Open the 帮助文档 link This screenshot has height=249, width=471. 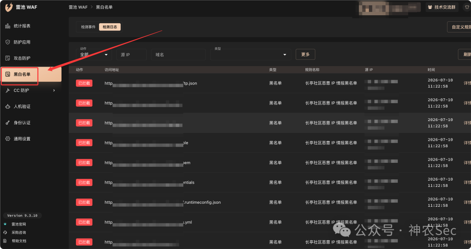click(x=19, y=241)
